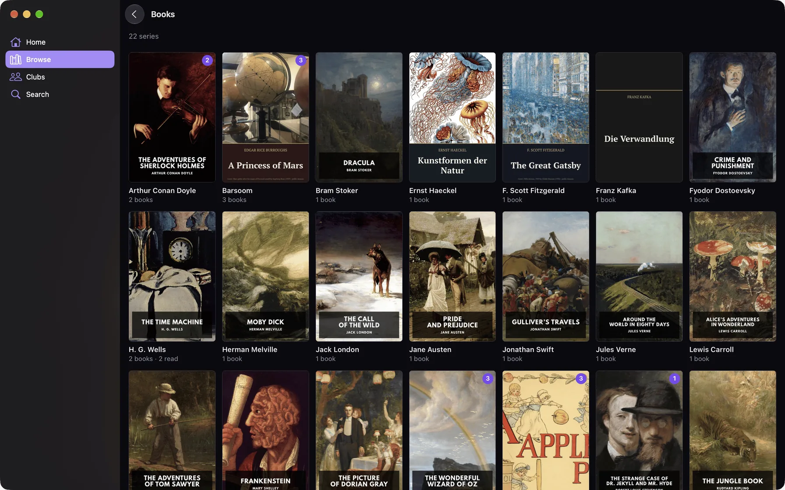The height and width of the screenshot is (490, 785).
Task: Open the Ernst Haeckel series title
Action: click(x=432, y=191)
